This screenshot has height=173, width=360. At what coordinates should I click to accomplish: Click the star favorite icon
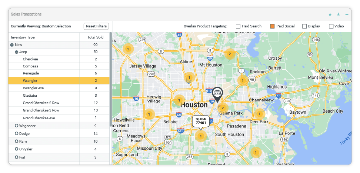coord(330,14)
